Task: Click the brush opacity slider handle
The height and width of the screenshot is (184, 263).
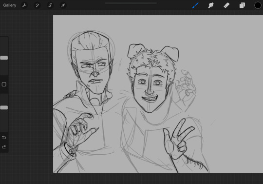Action: click(x=4, y=107)
